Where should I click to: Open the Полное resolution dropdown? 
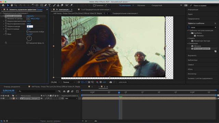69,82
